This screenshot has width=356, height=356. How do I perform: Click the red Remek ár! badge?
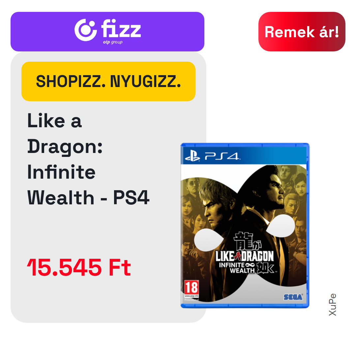coord(302,32)
